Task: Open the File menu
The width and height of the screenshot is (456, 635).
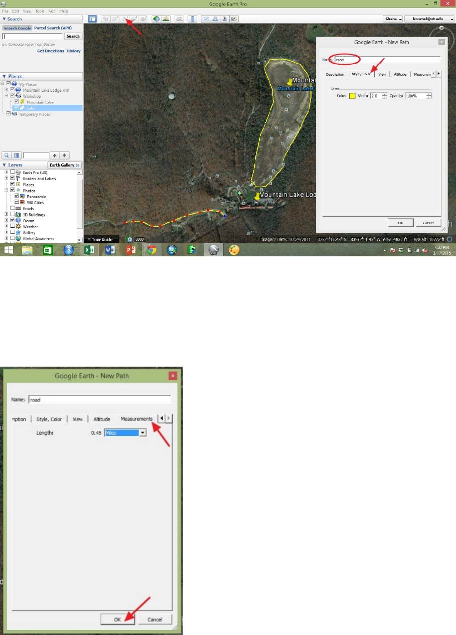Action: (x=6, y=11)
